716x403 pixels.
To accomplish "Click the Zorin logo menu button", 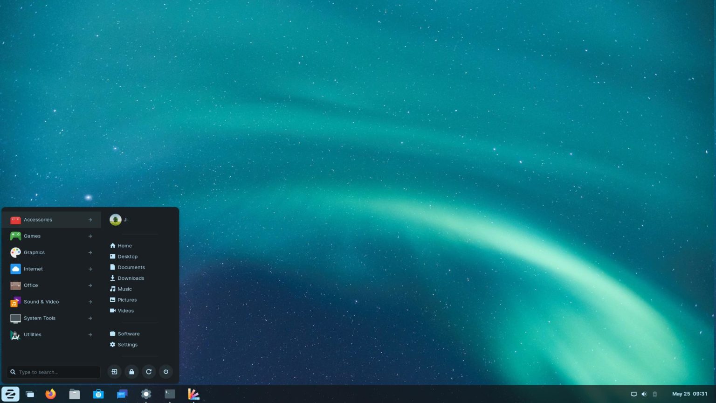I will pos(10,394).
